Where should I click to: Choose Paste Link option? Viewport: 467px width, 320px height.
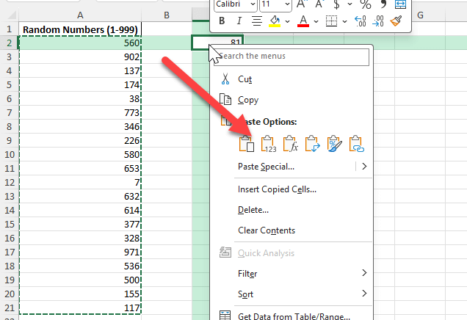[x=357, y=144]
